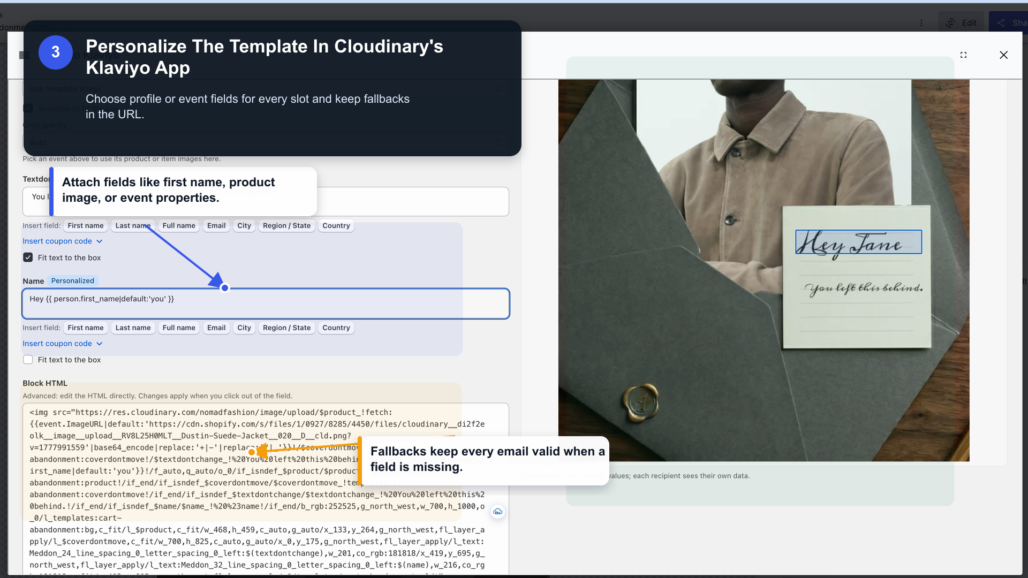Viewport: 1028px width, 578px height.
Task: Click the fullscreen expand icon
Action: [x=963, y=55]
